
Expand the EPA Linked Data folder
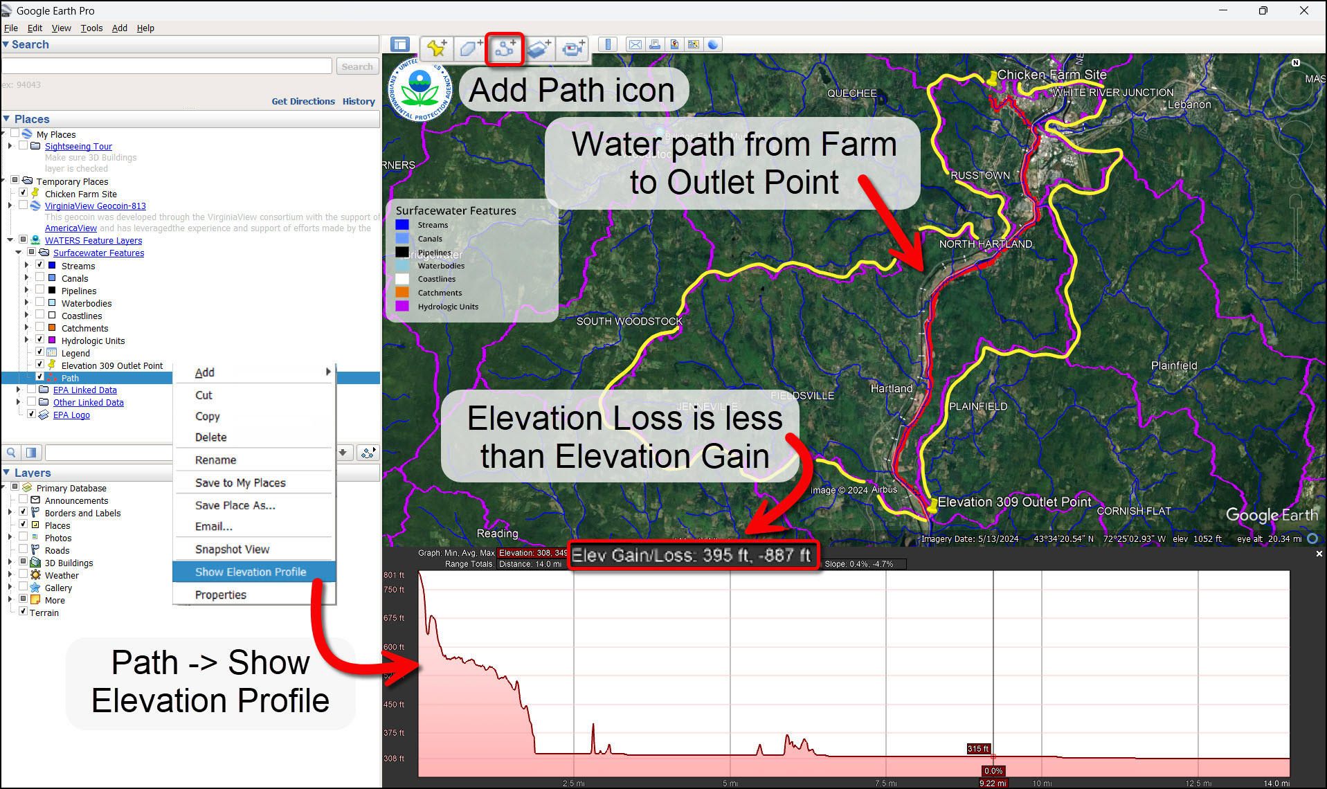[x=19, y=390]
